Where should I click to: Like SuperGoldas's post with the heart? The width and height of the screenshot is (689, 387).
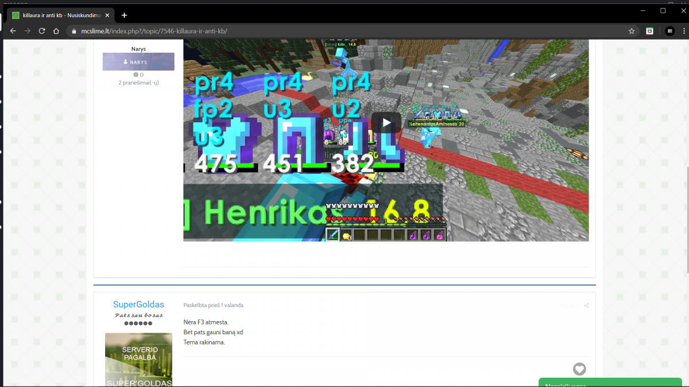pyautogui.click(x=579, y=369)
